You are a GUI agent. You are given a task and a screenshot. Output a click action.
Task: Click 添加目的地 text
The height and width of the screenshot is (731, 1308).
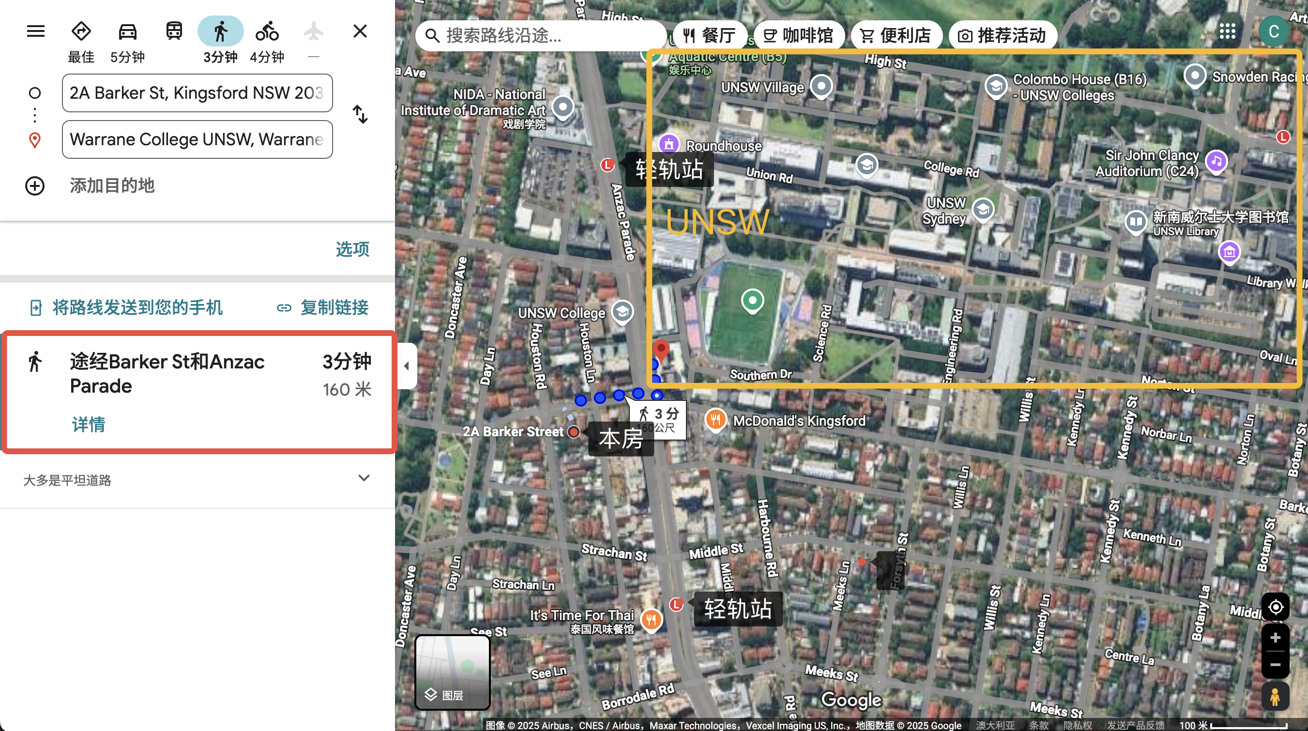point(112,186)
